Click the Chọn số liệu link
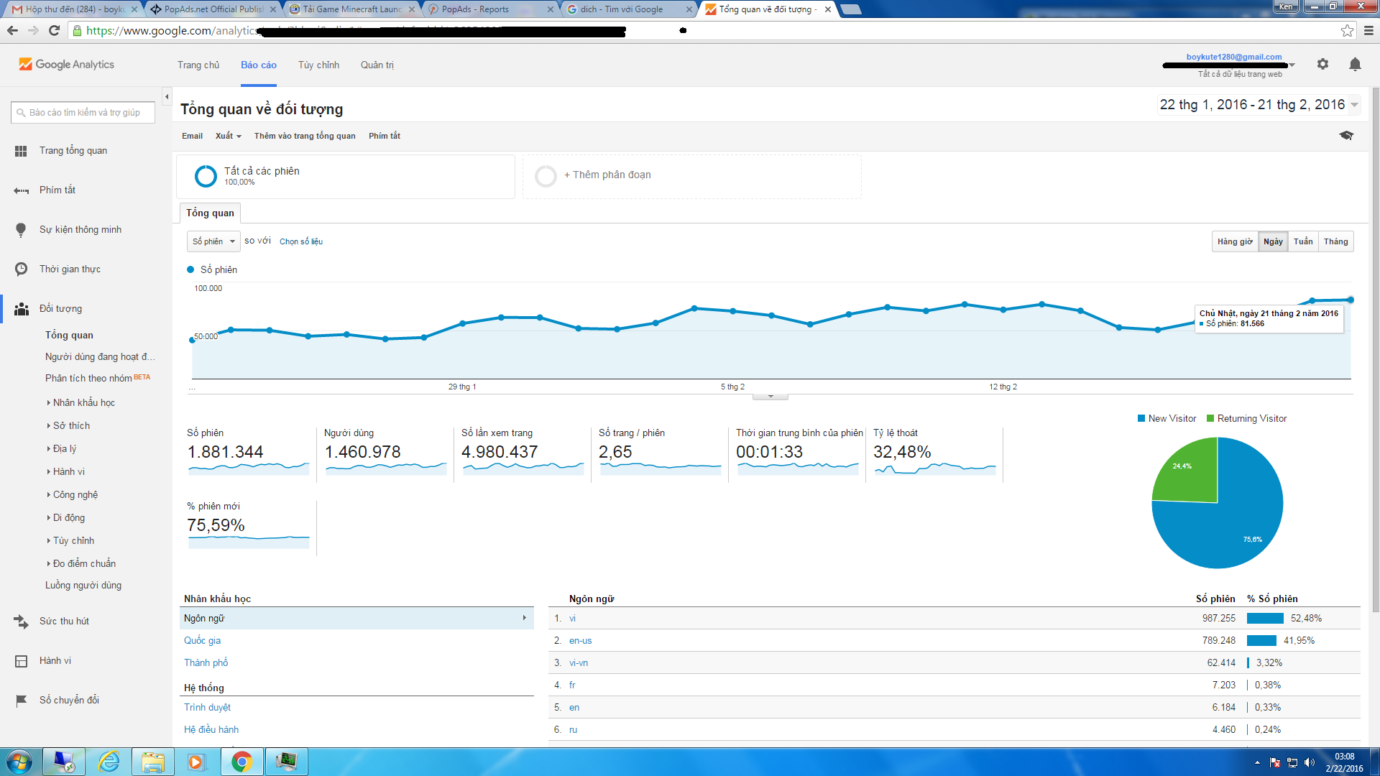This screenshot has height=776, width=1380. point(301,241)
